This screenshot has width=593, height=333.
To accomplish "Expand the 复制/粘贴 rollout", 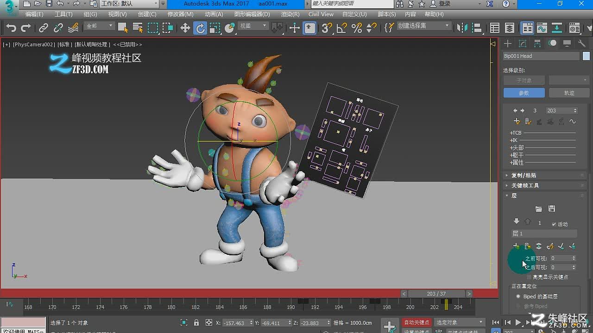I will [x=545, y=175].
